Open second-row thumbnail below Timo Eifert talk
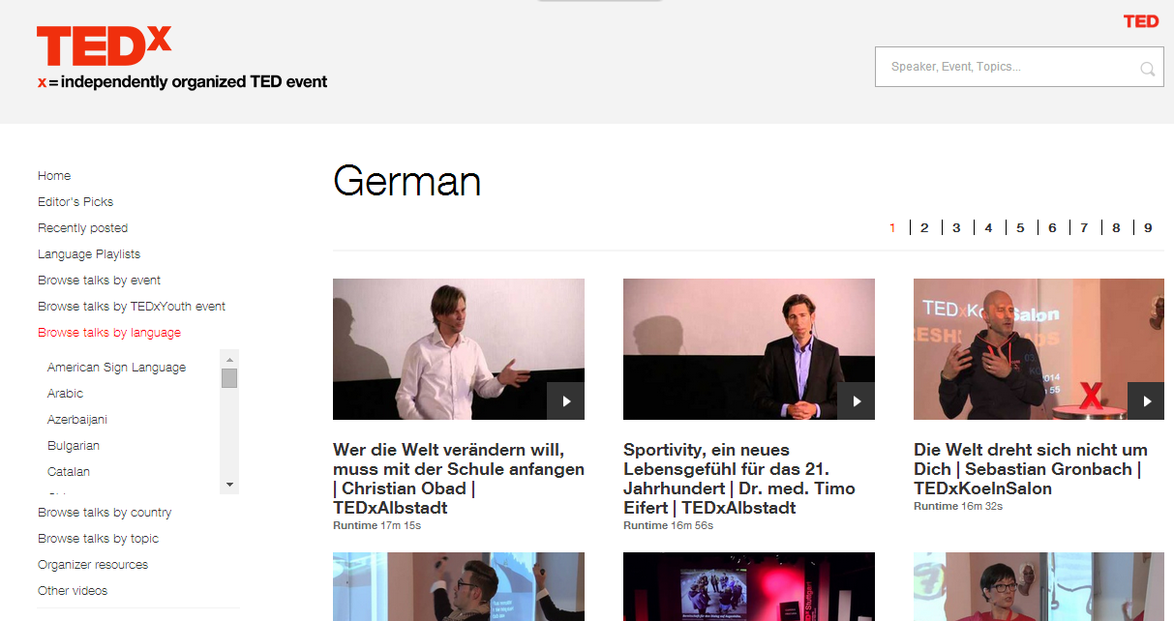The image size is (1174, 621). pyautogui.click(x=749, y=586)
